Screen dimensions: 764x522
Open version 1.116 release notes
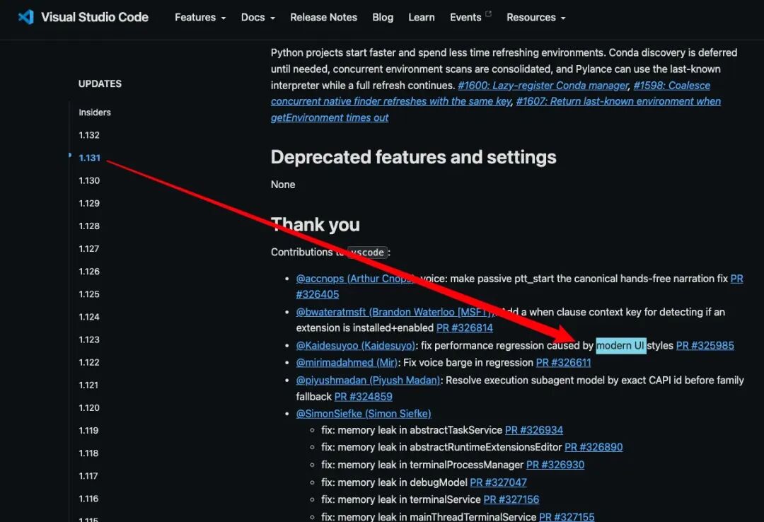[89, 499]
